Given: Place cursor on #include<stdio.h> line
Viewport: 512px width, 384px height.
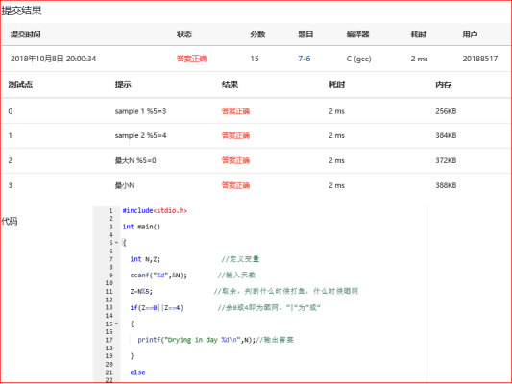Looking at the screenshot, I should click(x=155, y=211).
